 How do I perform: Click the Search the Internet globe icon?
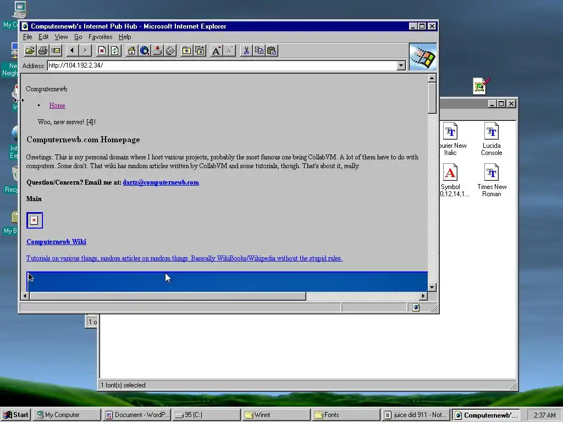click(145, 51)
